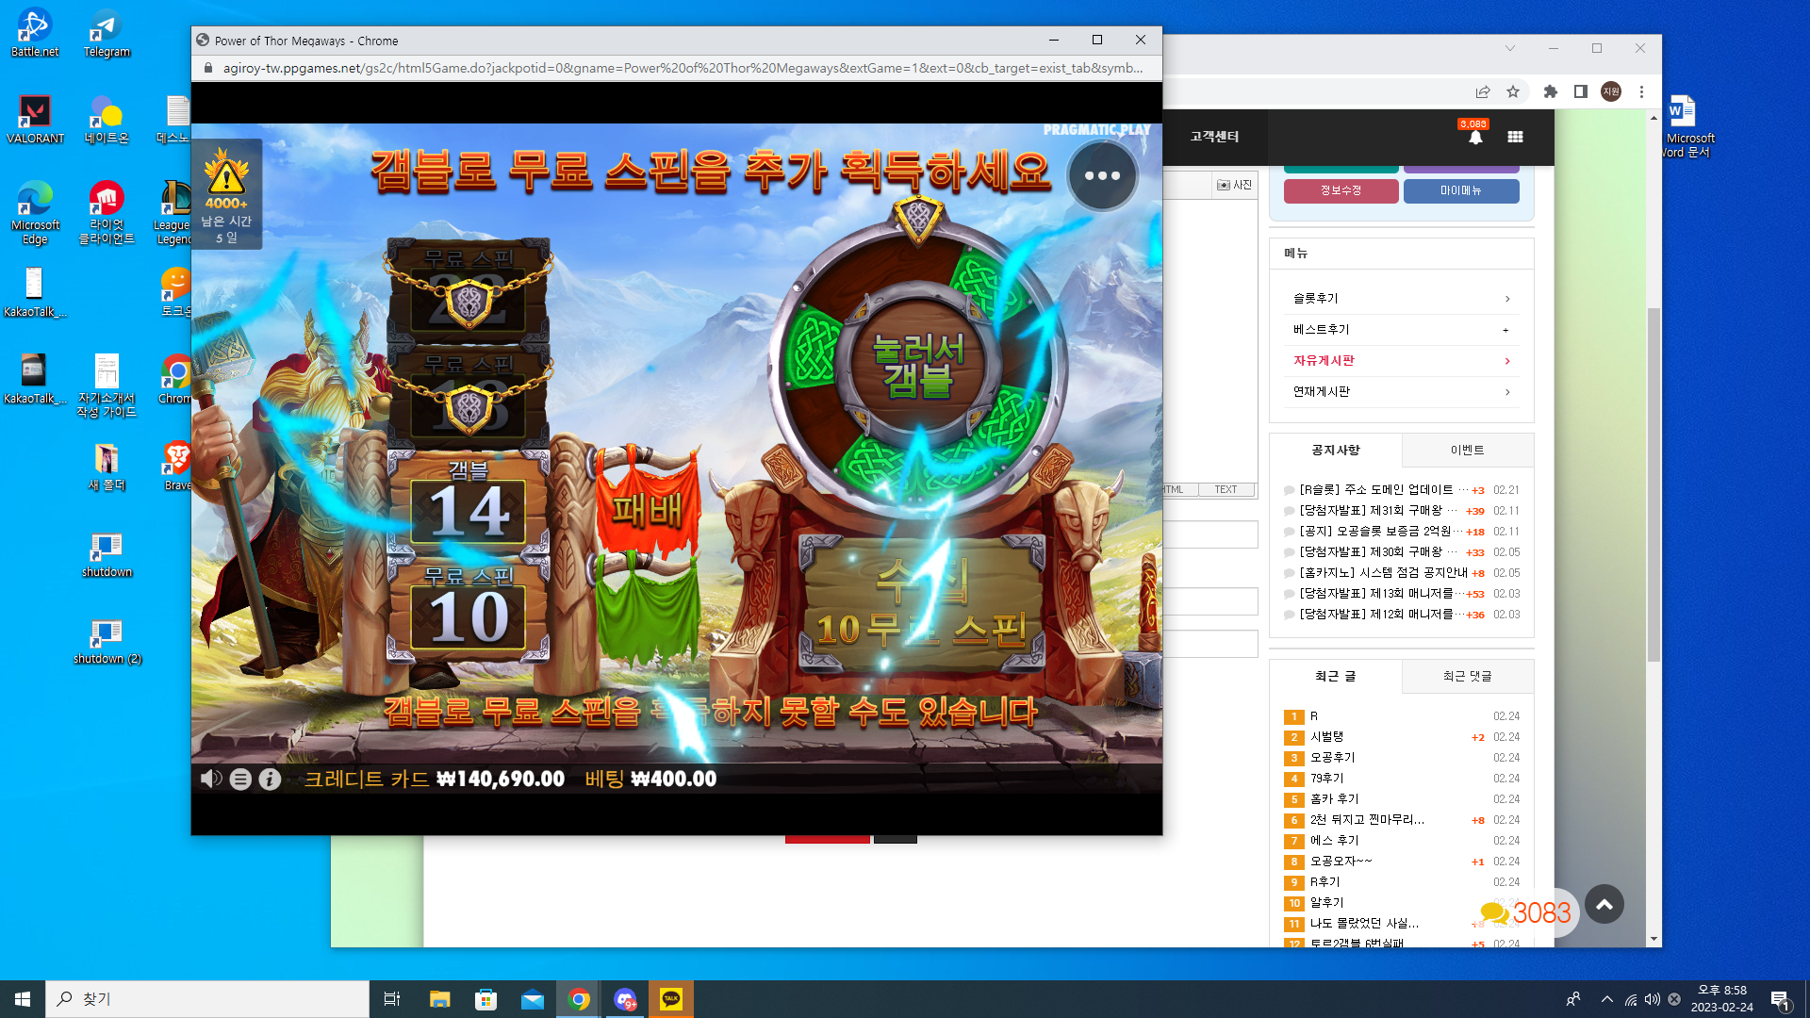Open the game menu hamburger icon
This screenshot has width=1810, height=1018.
click(240, 780)
